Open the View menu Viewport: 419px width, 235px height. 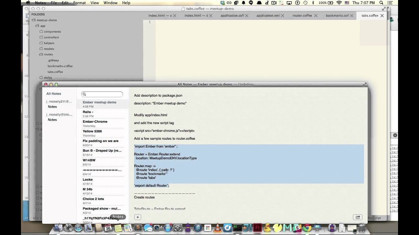pyautogui.click(x=95, y=3)
